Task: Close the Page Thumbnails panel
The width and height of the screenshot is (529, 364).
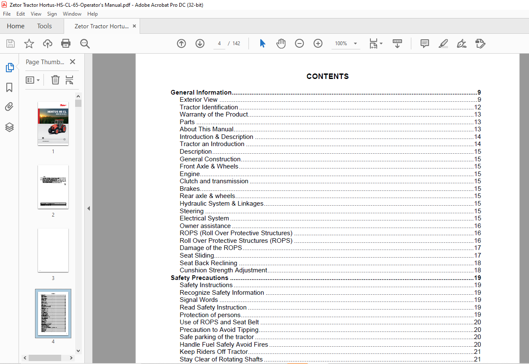Action: [x=73, y=62]
